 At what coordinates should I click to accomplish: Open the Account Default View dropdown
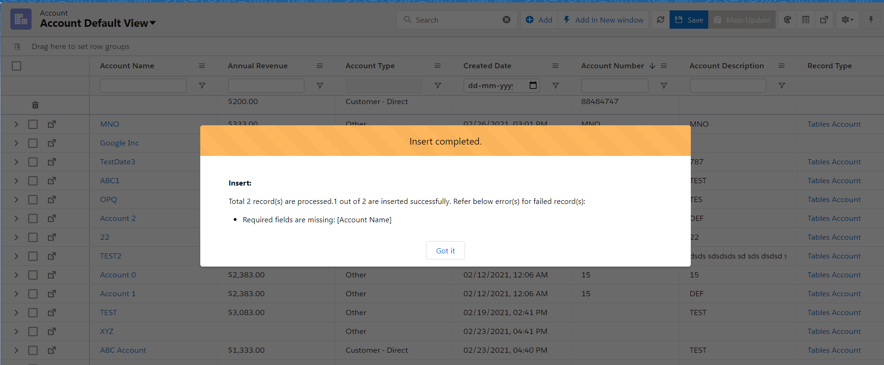pos(152,23)
